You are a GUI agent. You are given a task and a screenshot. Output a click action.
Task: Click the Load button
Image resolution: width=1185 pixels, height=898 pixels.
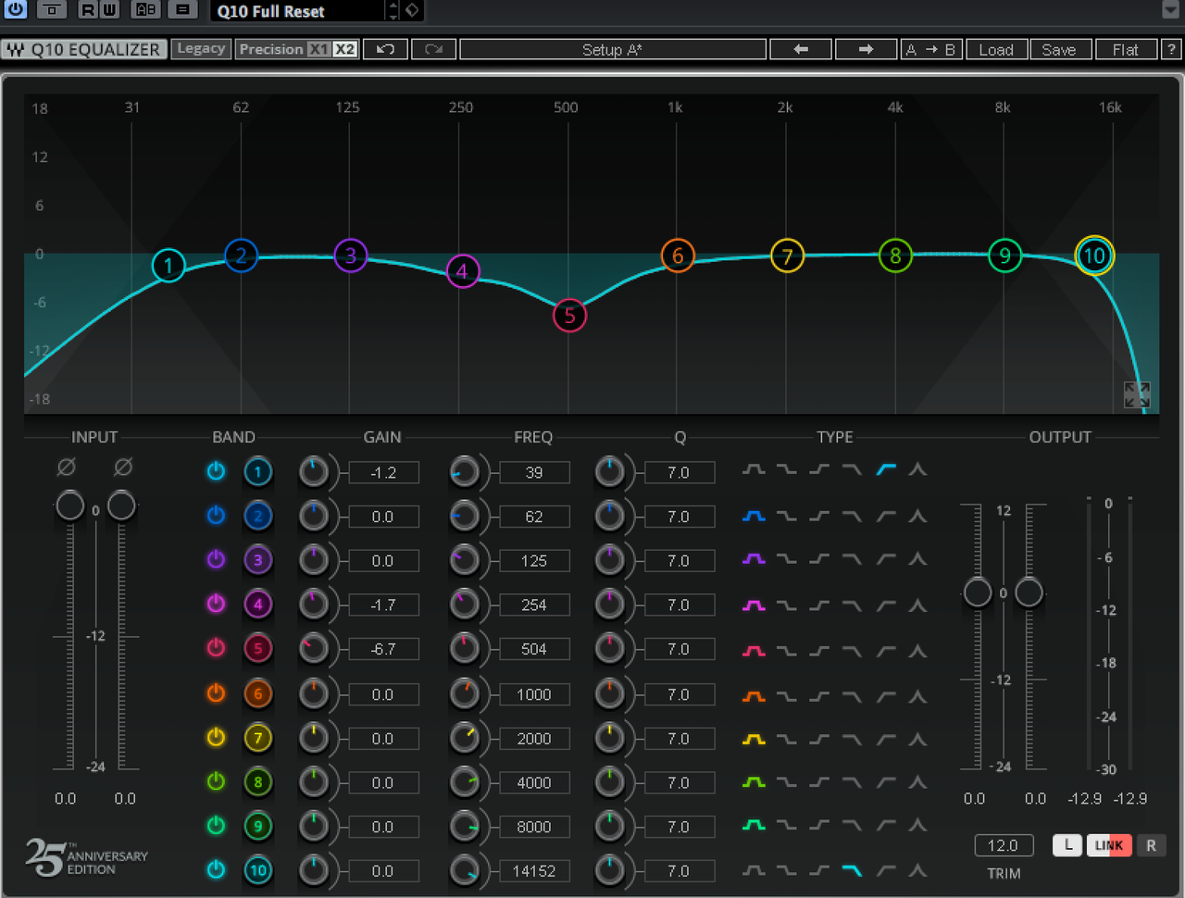pos(996,49)
